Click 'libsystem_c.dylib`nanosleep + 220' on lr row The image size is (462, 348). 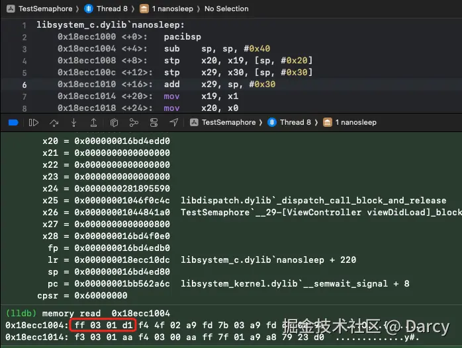pyautogui.click(x=269, y=260)
